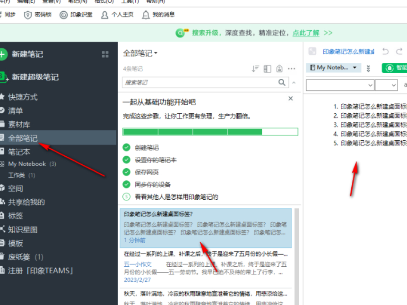Click the green search upgrade icon in the banner

(181, 33)
